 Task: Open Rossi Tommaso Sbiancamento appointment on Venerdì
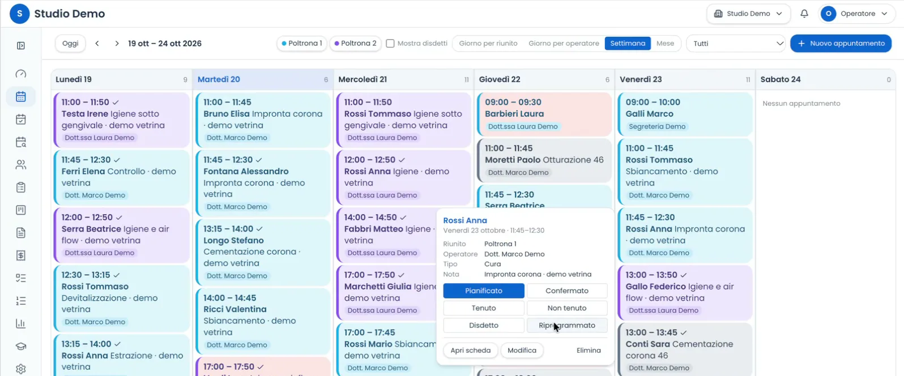pyautogui.click(x=685, y=172)
